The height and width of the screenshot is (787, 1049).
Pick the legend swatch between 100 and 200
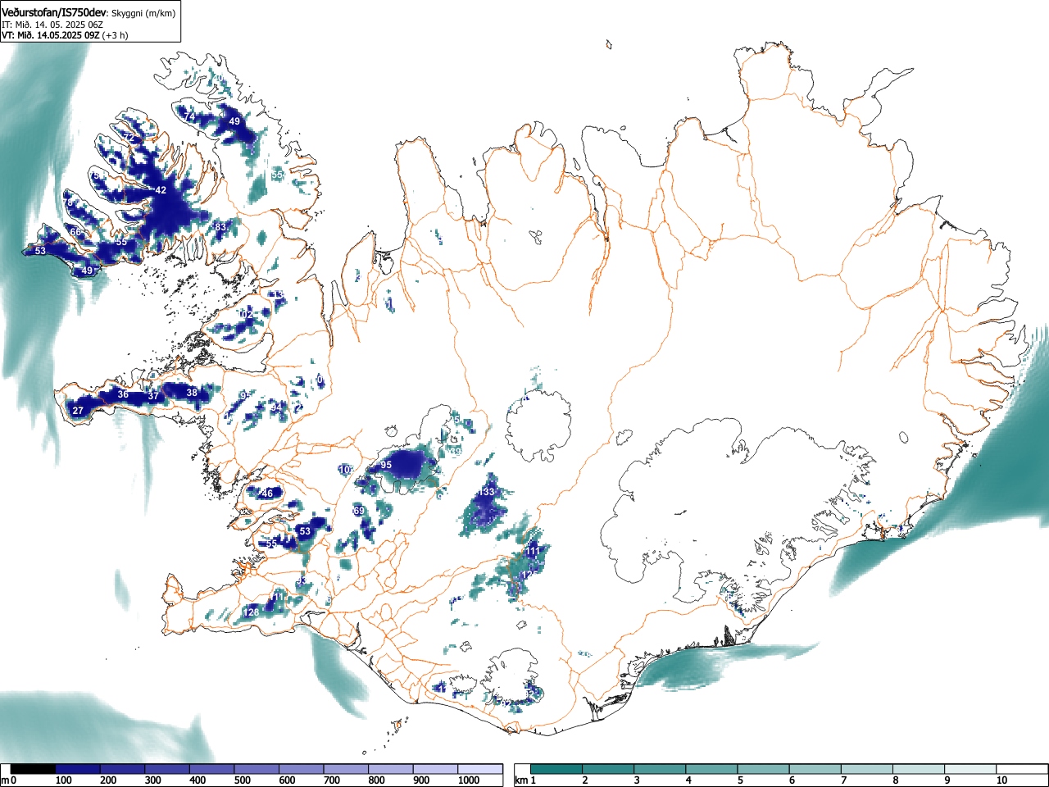78,769
